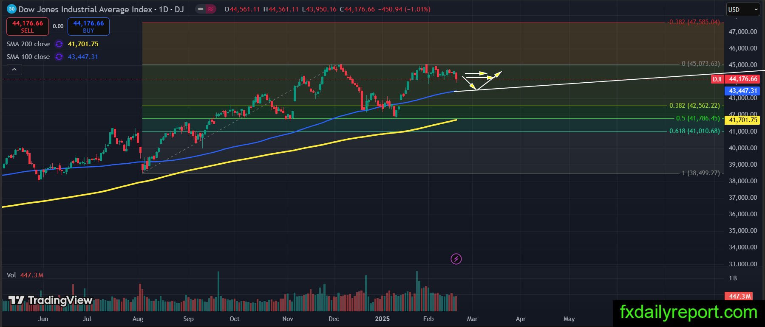Click the 46,000.00 price axis label
The width and height of the screenshot is (765, 327).
(x=743, y=48)
